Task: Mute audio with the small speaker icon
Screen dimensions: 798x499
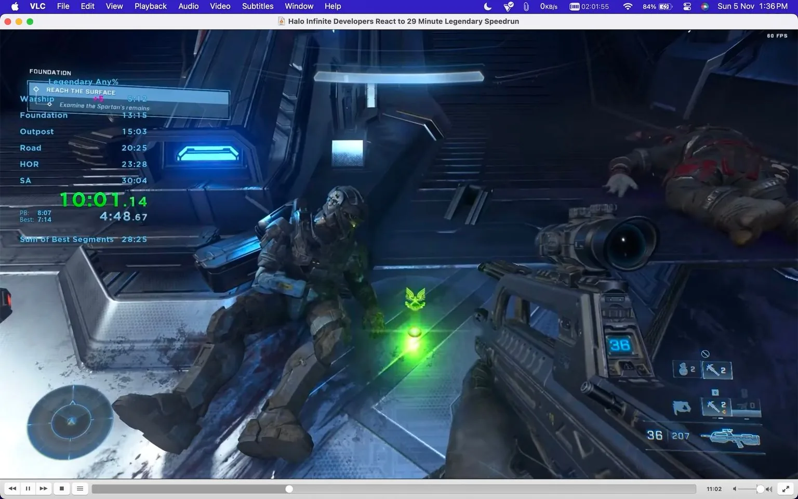Action: pyautogui.click(x=734, y=489)
